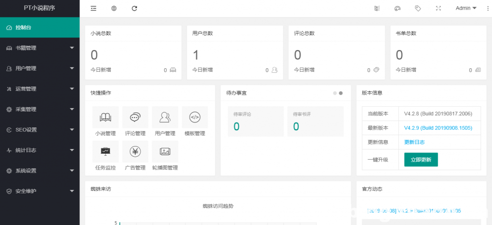This screenshot has width=492, height=225.
Task: Open the 系统设置 sidebar menu item
Action: click(39, 171)
